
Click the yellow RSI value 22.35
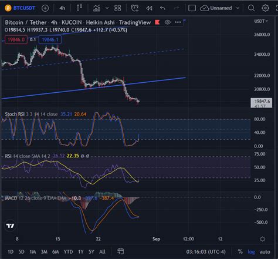pyautogui.click(x=73, y=156)
